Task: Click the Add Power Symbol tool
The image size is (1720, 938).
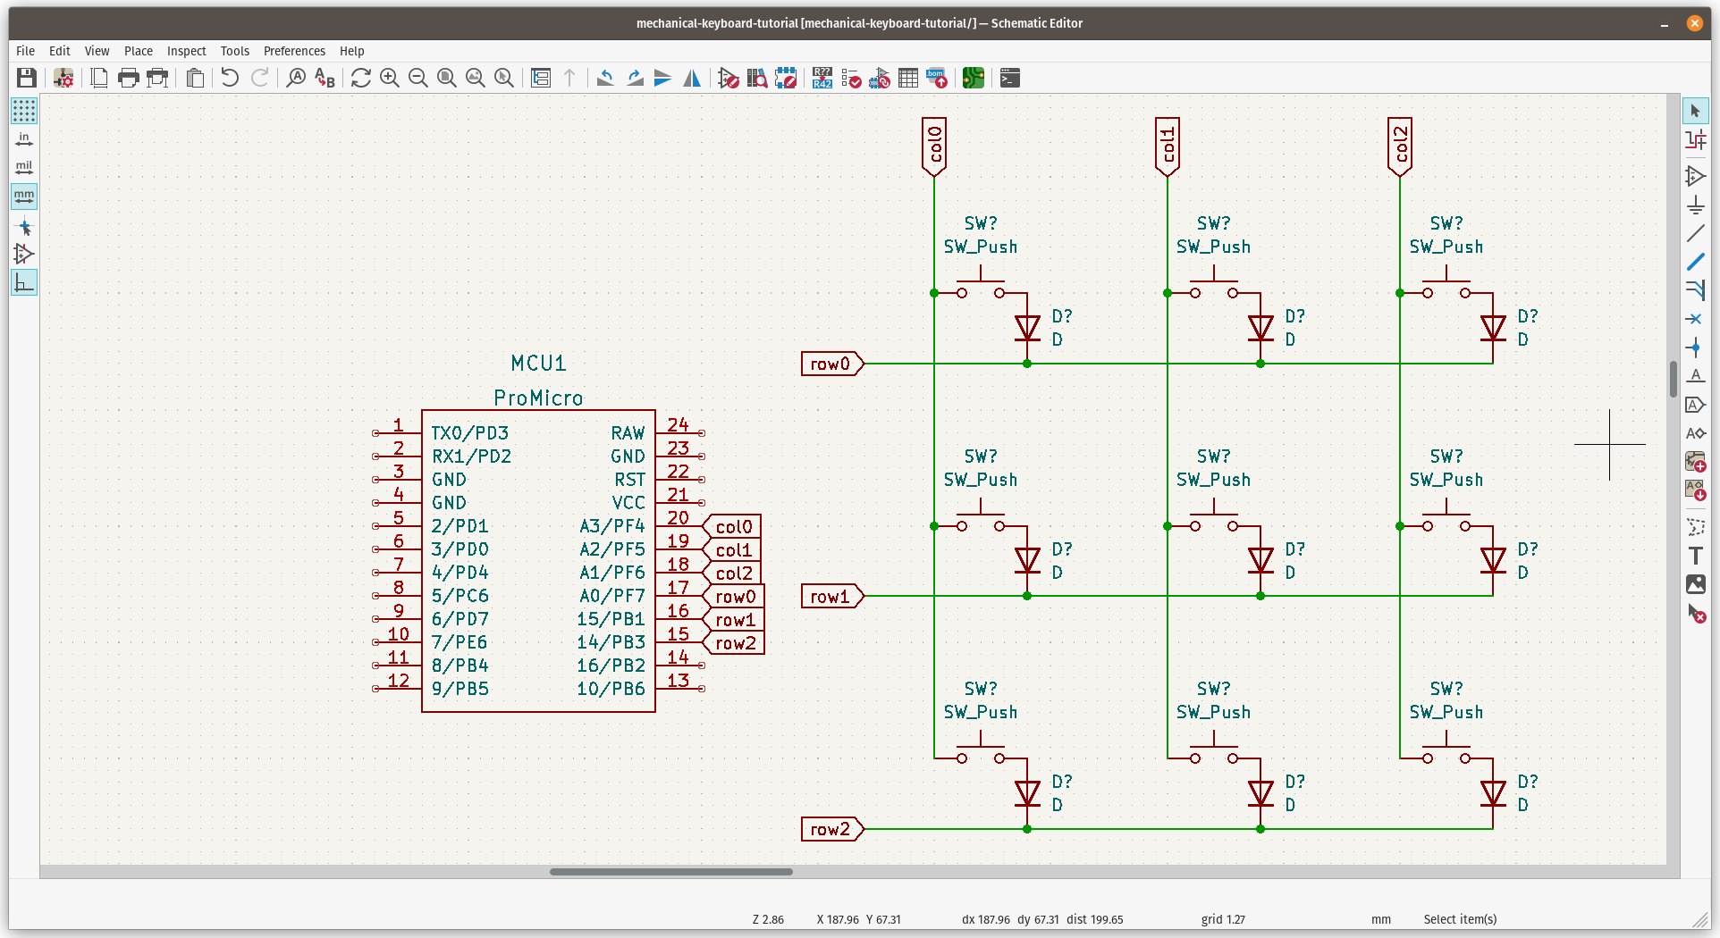Action: 1695,205
